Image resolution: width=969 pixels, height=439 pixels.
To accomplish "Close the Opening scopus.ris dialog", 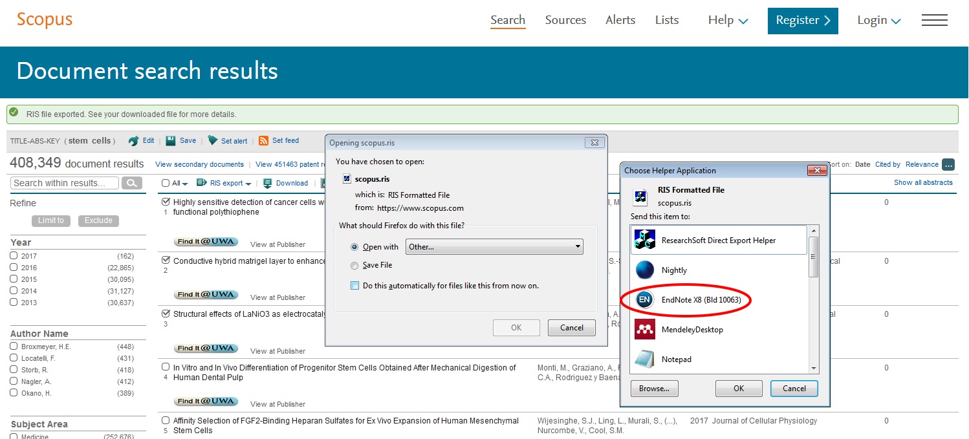I will point(594,142).
